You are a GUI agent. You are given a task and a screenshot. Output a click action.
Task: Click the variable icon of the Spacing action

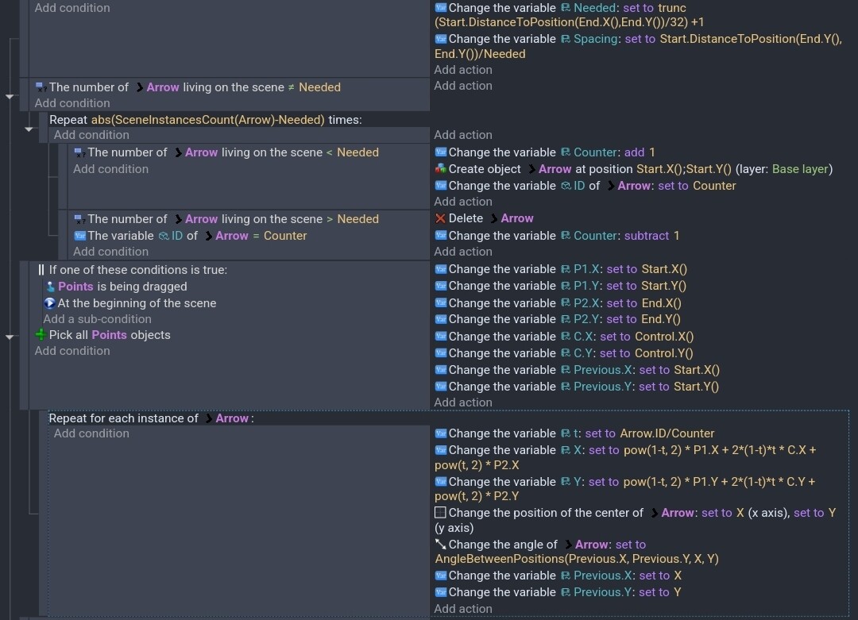(440, 39)
